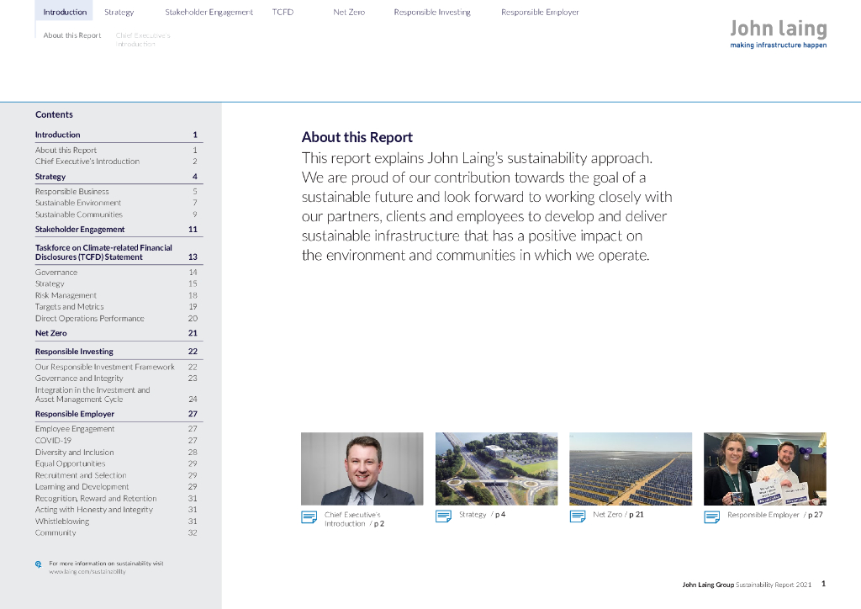Open the aerial highway Strategy thumbnail
The width and height of the screenshot is (861, 609).
point(496,469)
